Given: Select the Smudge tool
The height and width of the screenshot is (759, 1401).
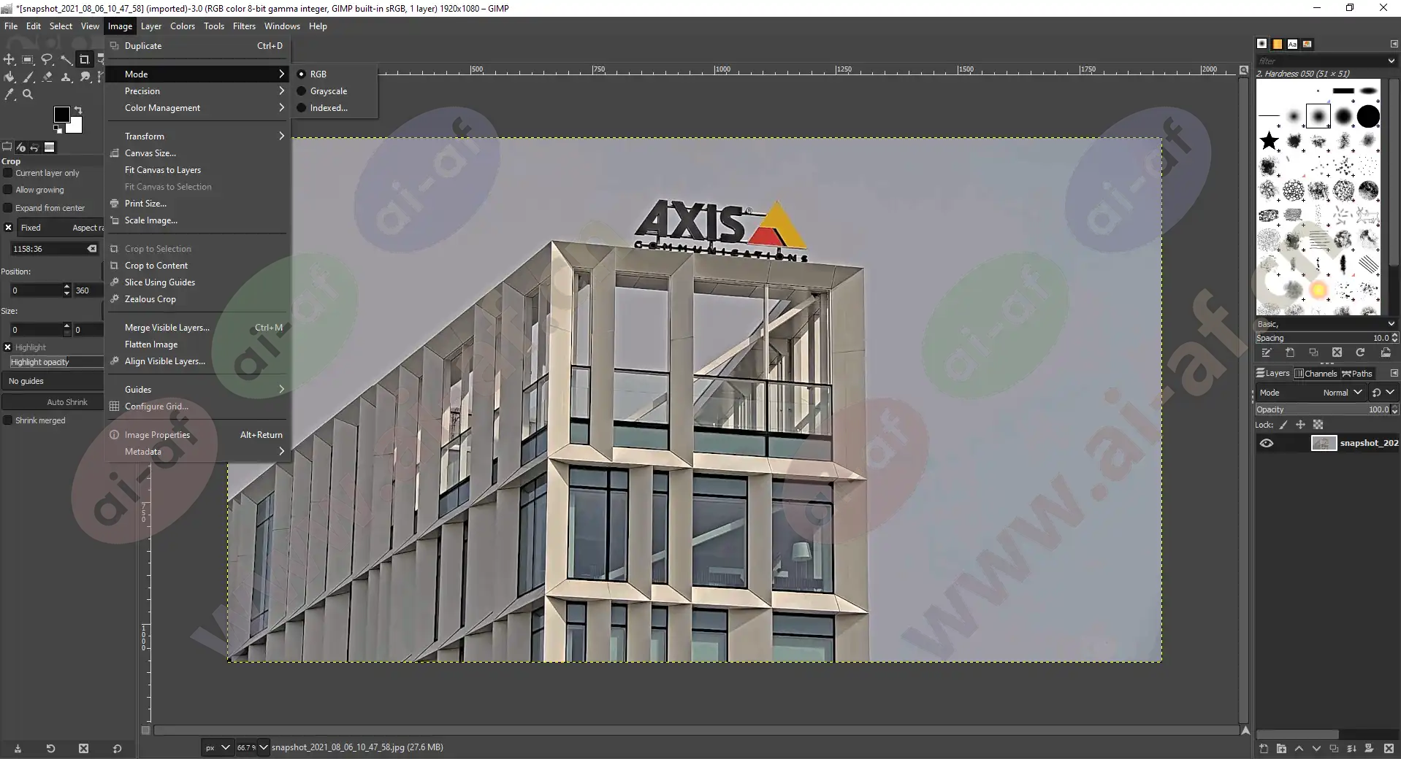Looking at the screenshot, I should [x=85, y=77].
